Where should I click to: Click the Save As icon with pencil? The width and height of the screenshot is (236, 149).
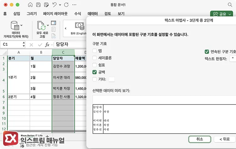tap(46, 5)
